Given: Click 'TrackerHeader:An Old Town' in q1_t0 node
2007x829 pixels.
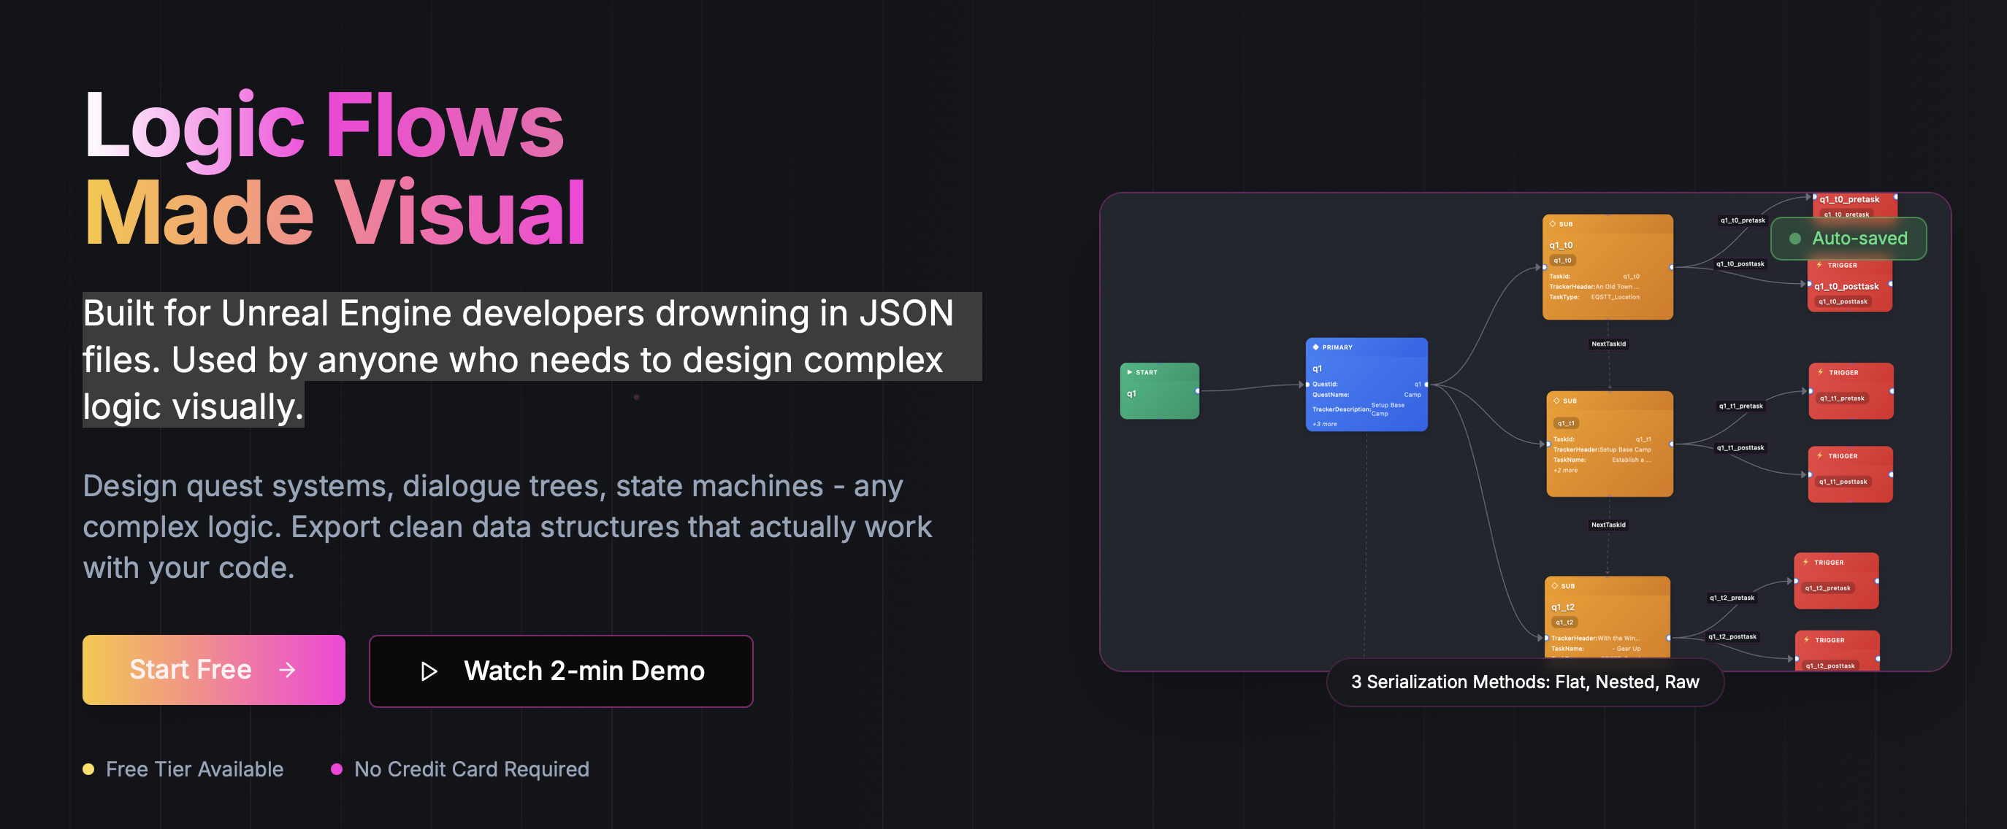Looking at the screenshot, I should pos(1594,287).
